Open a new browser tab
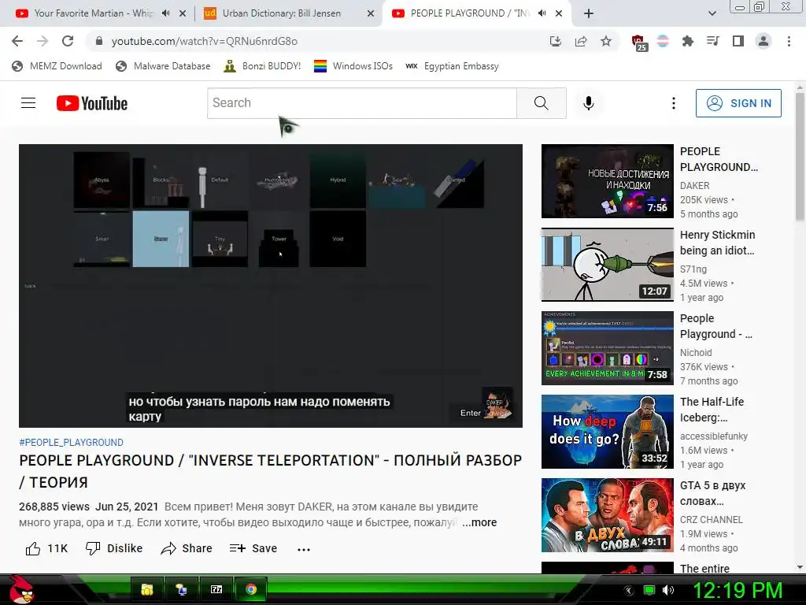 [589, 13]
